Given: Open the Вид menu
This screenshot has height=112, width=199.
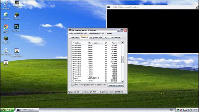Looking at the screenshot, I should [x=86, y=33].
